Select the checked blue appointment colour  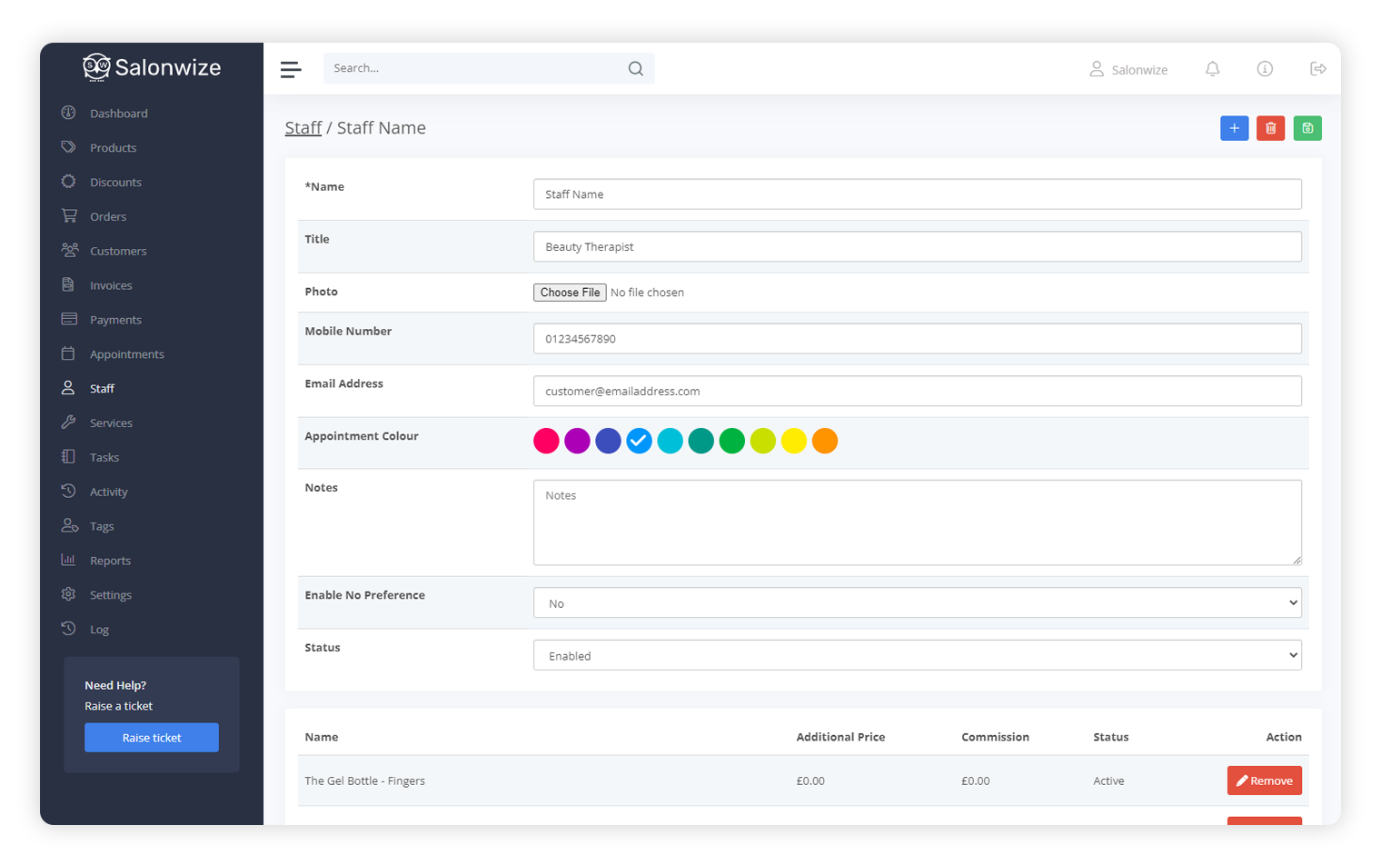pos(639,441)
